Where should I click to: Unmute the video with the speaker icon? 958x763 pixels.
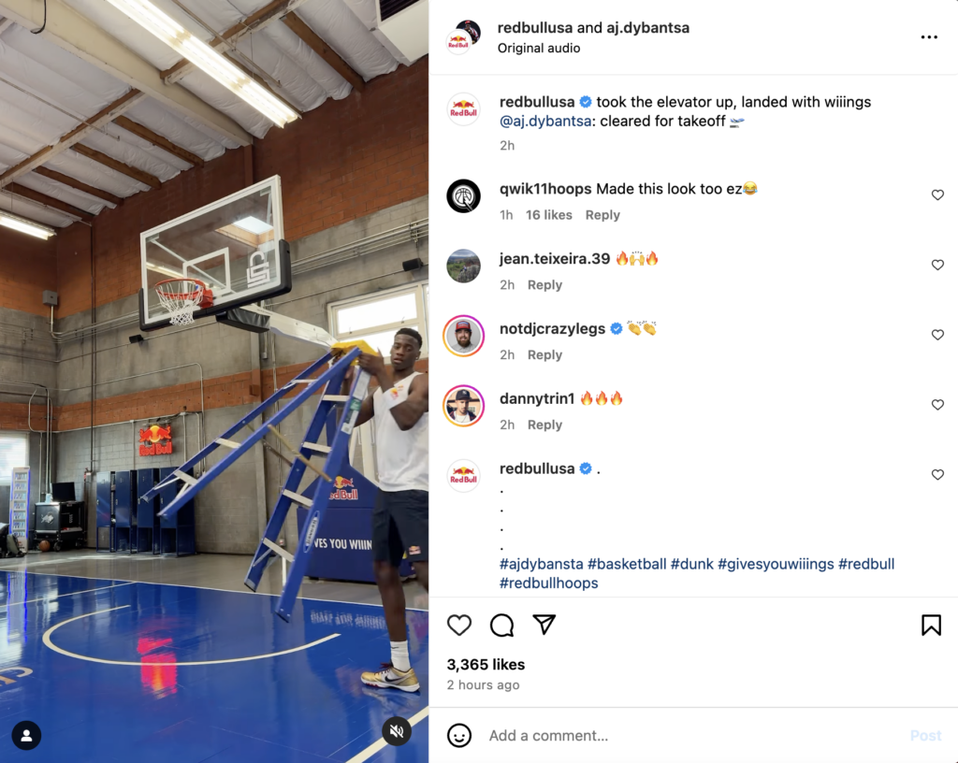click(x=397, y=731)
